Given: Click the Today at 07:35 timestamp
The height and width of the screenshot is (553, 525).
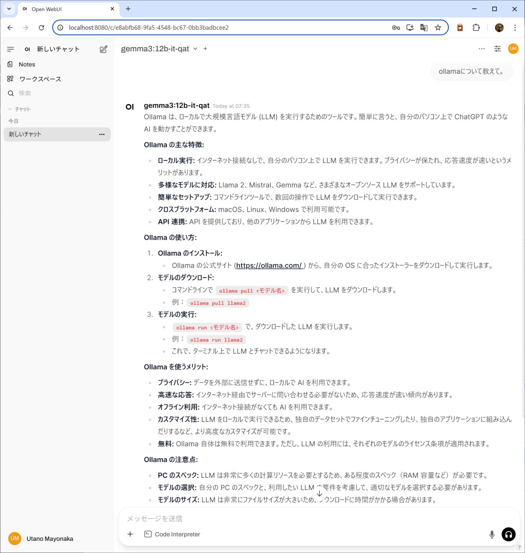Looking at the screenshot, I should coord(231,106).
